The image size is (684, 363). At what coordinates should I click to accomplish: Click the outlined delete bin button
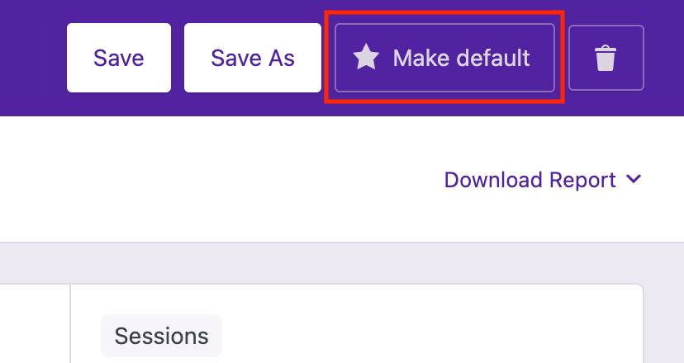[606, 58]
